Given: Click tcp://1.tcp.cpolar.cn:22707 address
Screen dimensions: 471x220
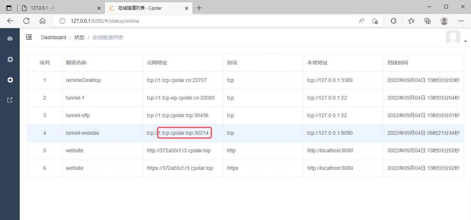Looking at the screenshot, I should 177,80.
